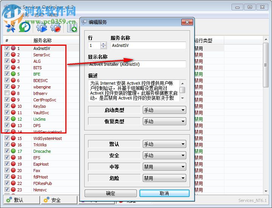Click the red status dot of KeyIso

point(13,106)
